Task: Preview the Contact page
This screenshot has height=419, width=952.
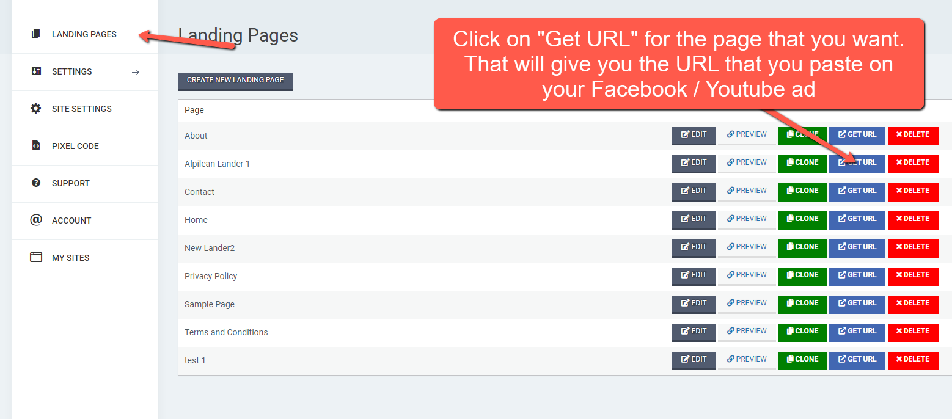Action: point(747,191)
